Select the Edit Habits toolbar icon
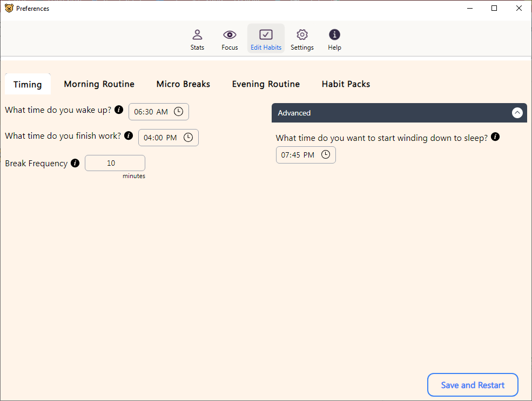The width and height of the screenshot is (532, 401). (x=266, y=35)
